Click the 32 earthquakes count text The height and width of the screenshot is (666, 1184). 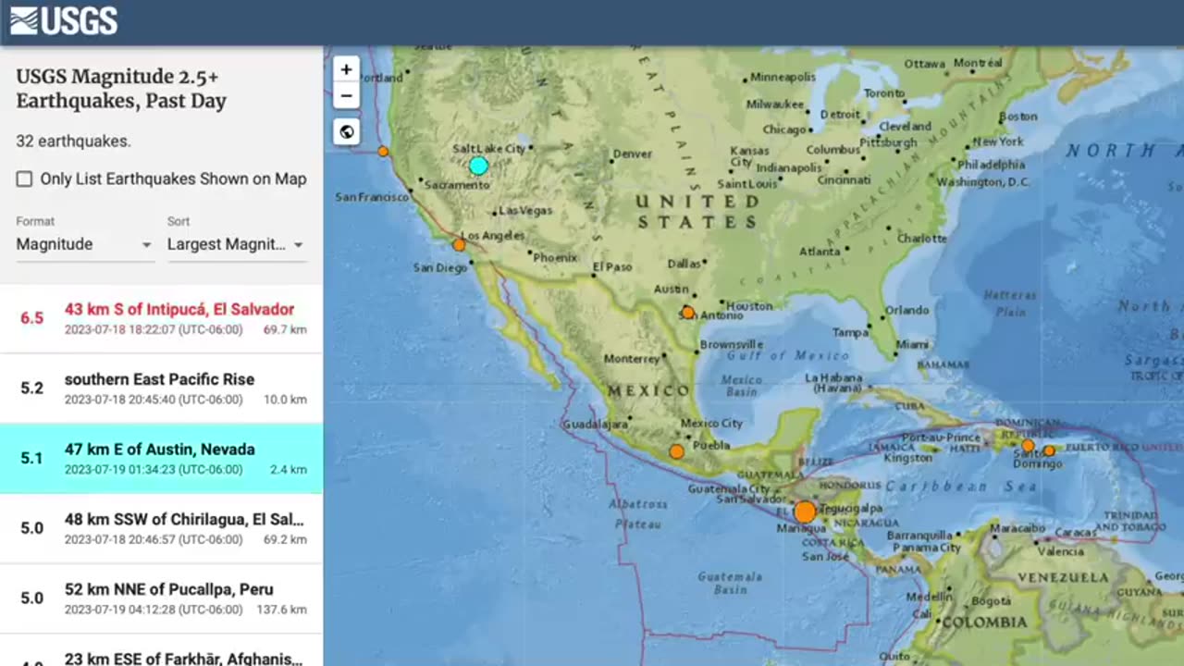73,142
